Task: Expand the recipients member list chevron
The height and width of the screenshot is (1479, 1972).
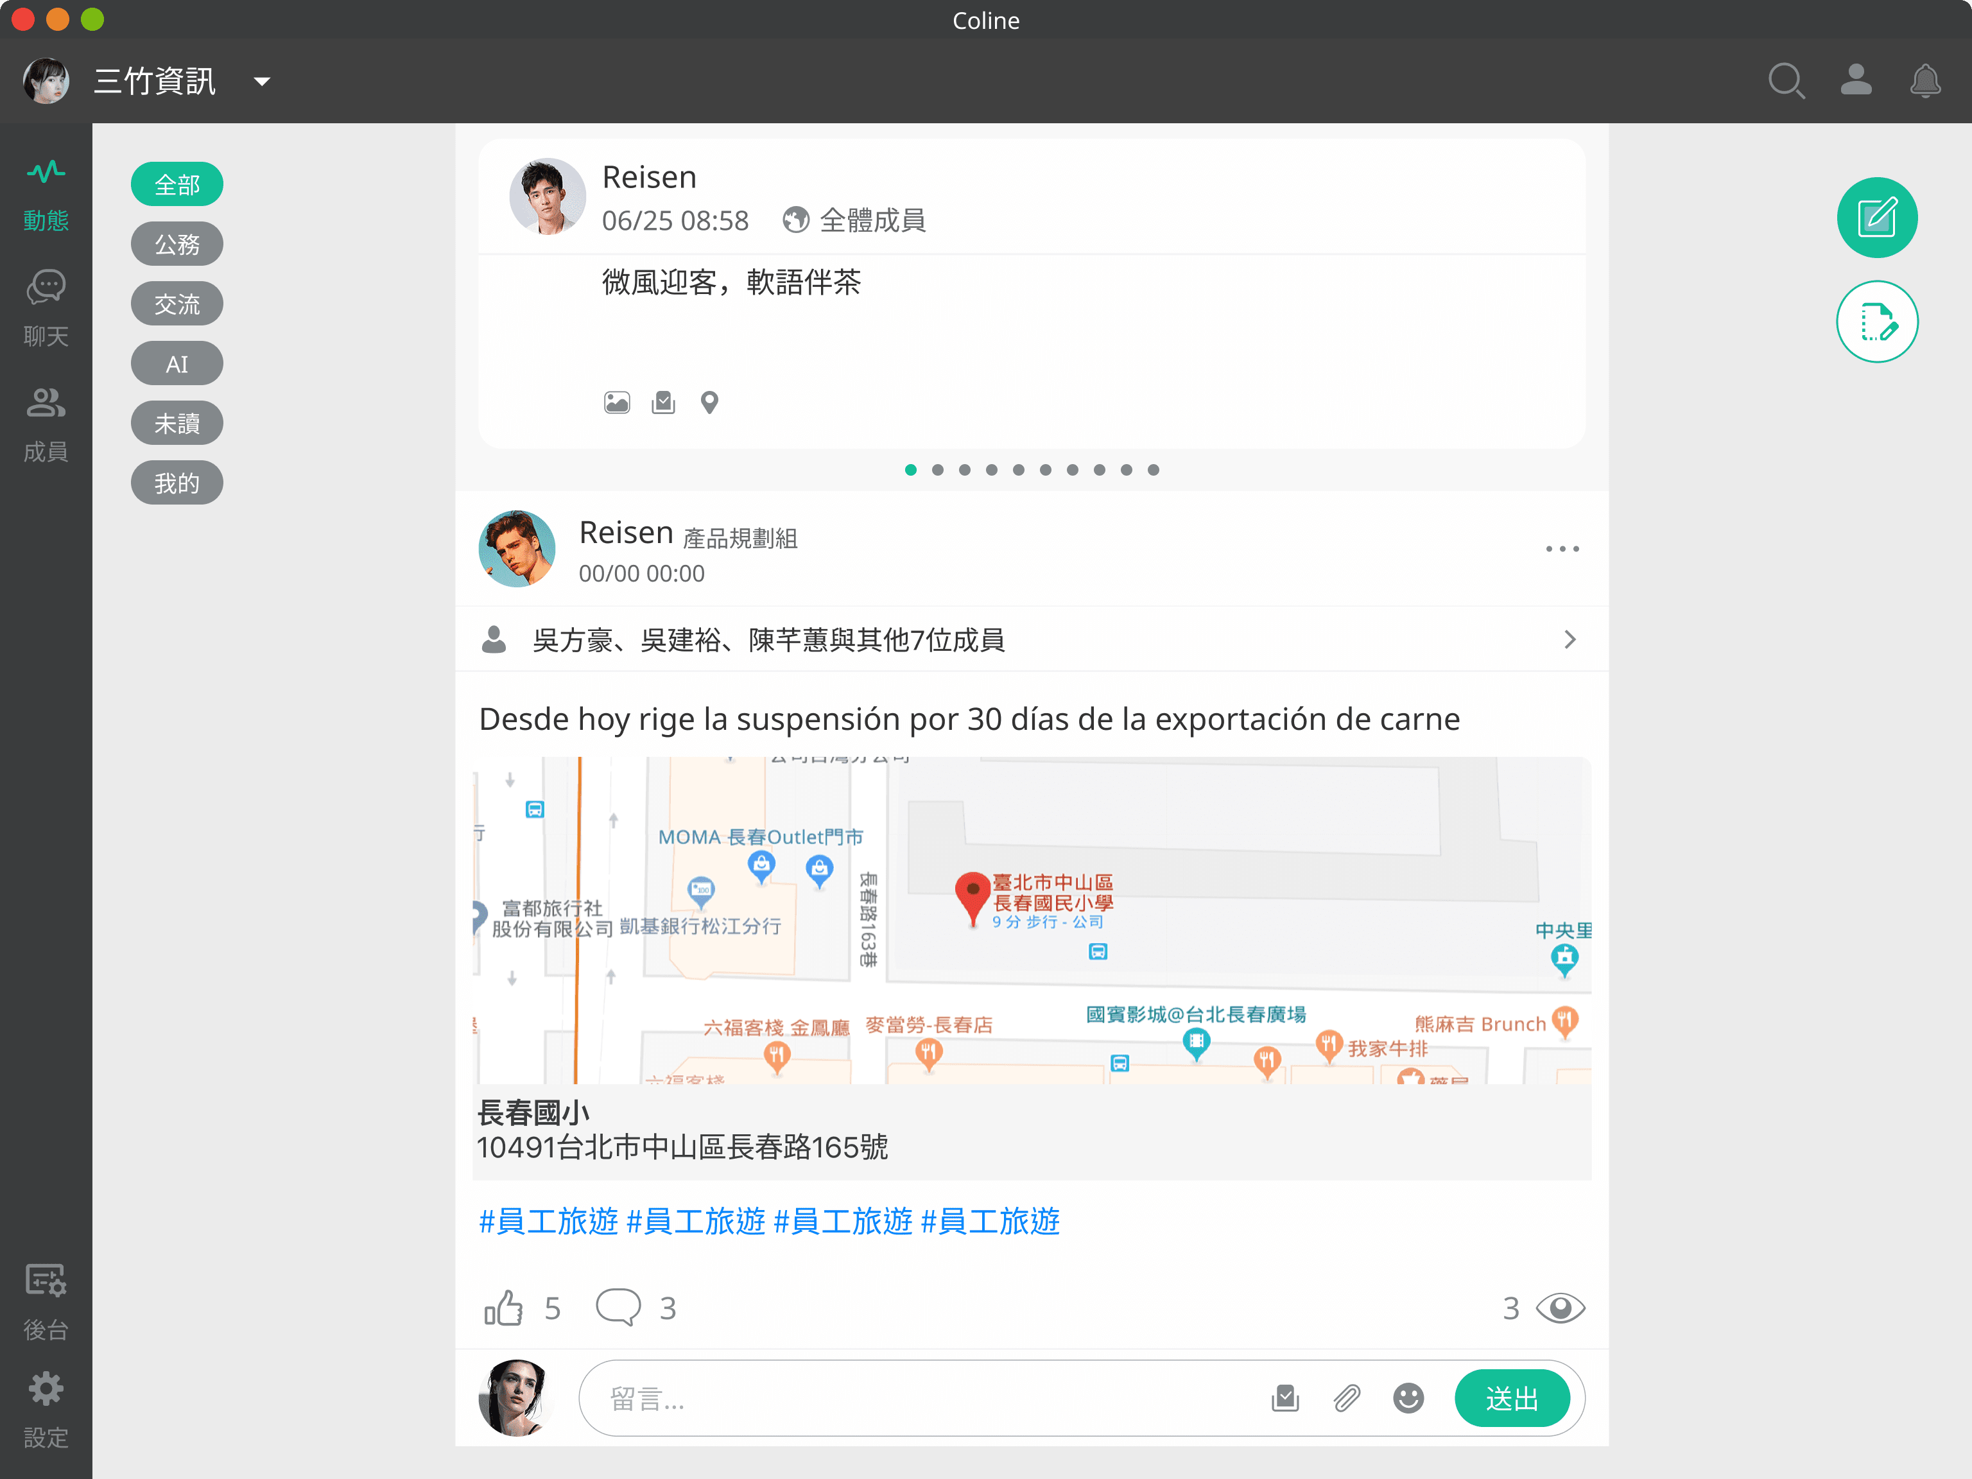Action: 1570,639
